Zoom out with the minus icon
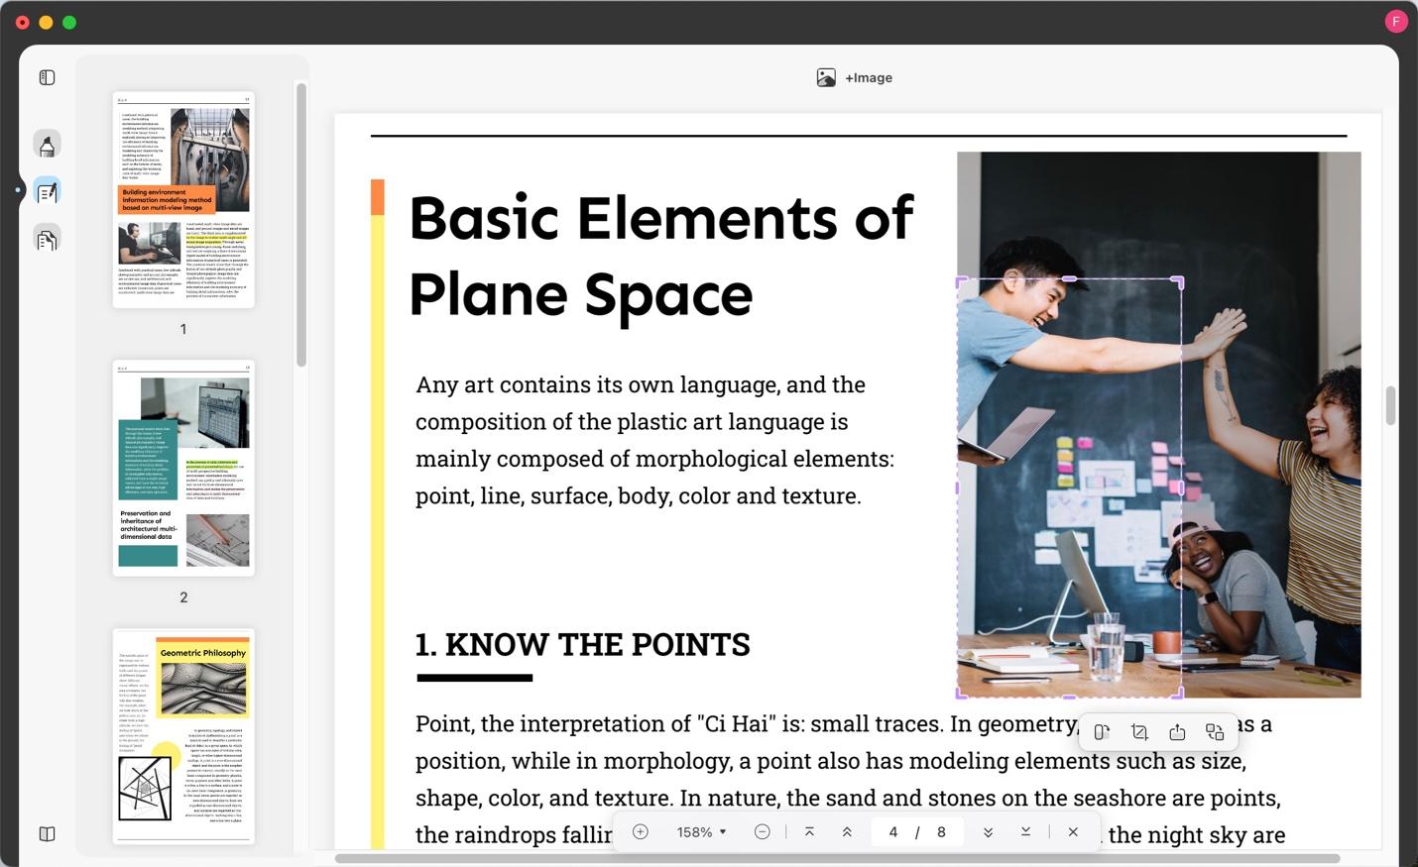The width and height of the screenshot is (1418, 867). [x=762, y=832]
